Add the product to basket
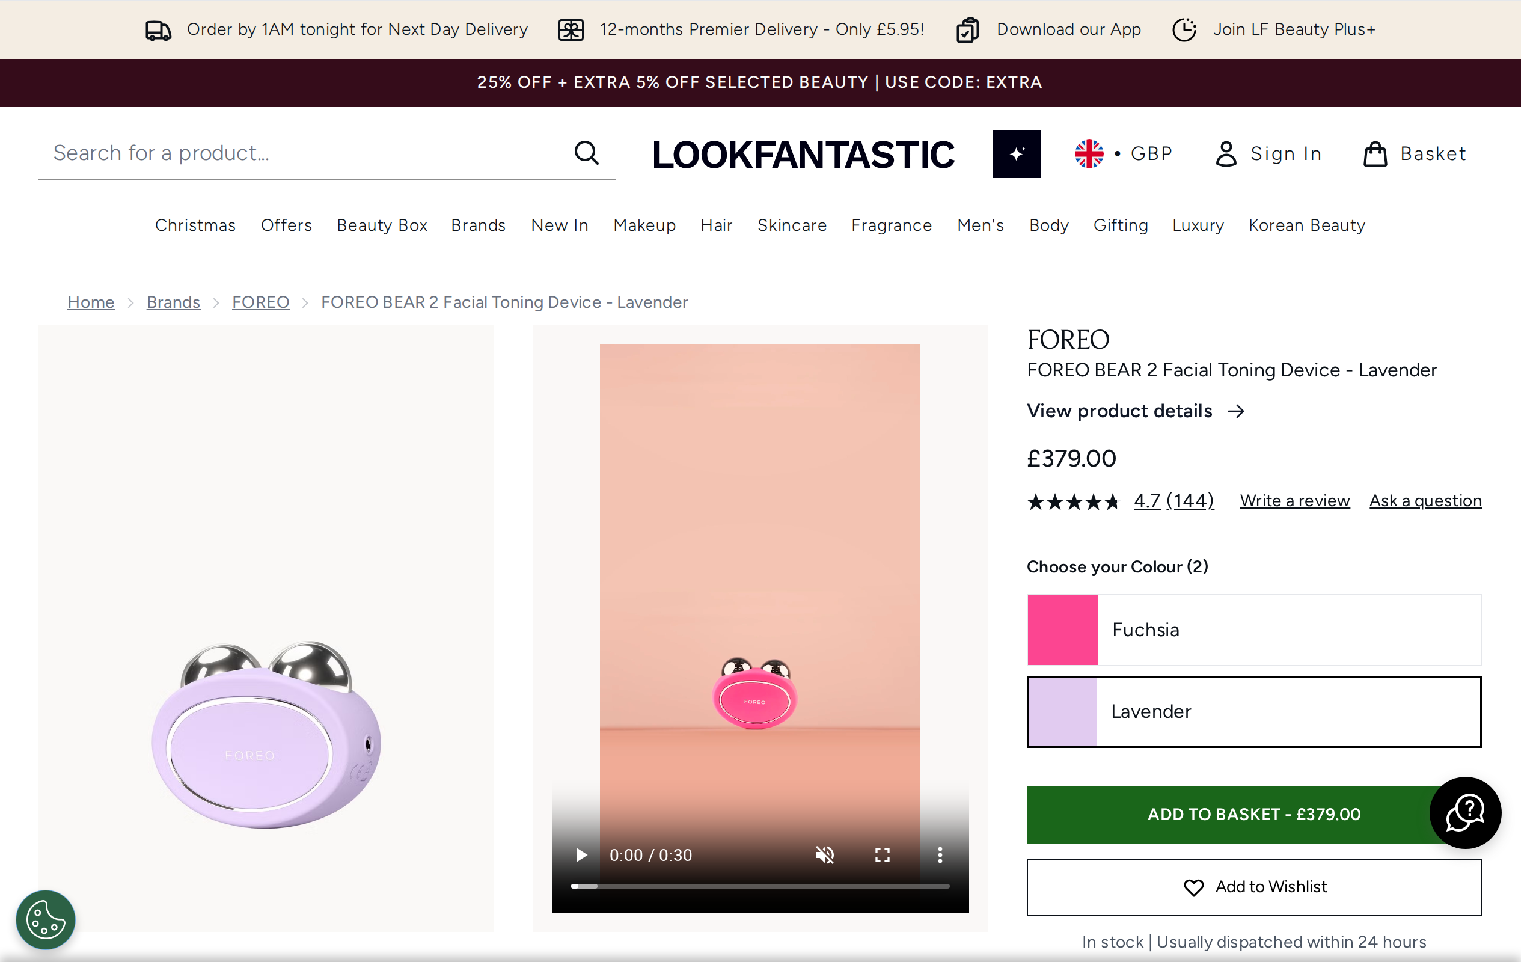The height and width of the screenshot is (962, 1539). [x=1253, y=814]
